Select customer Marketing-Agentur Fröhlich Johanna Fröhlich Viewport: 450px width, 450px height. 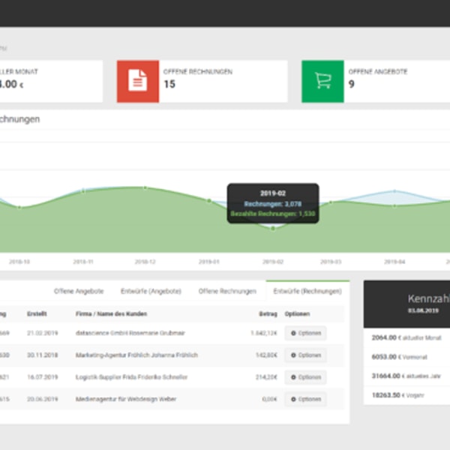pos(136,355)
